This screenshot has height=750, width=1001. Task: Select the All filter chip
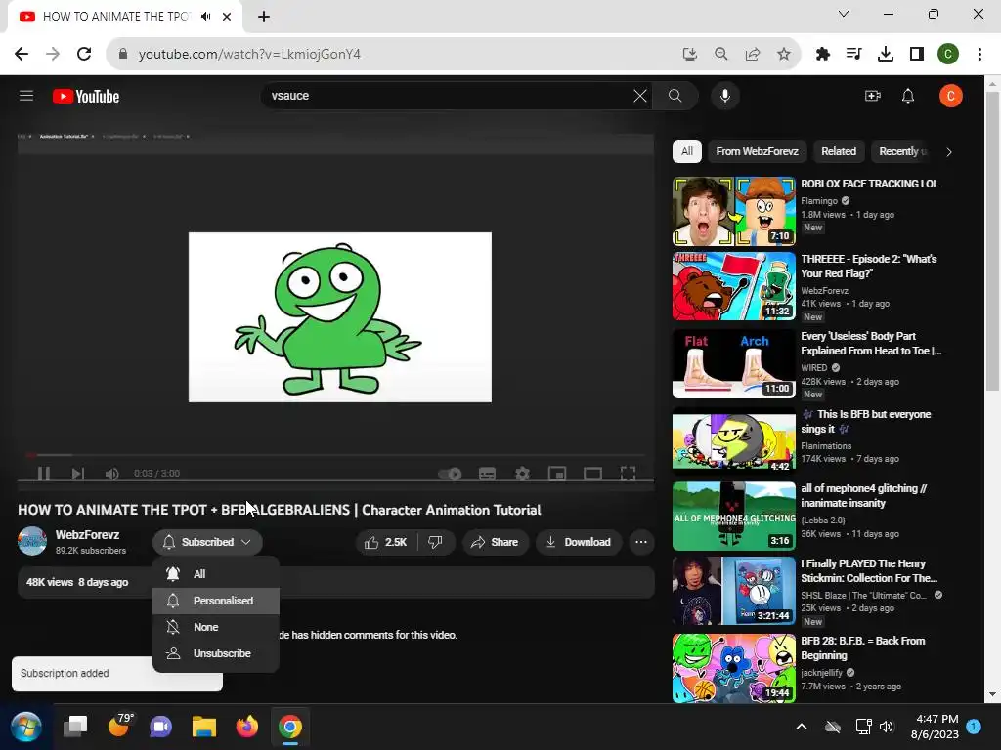[687, 151]
